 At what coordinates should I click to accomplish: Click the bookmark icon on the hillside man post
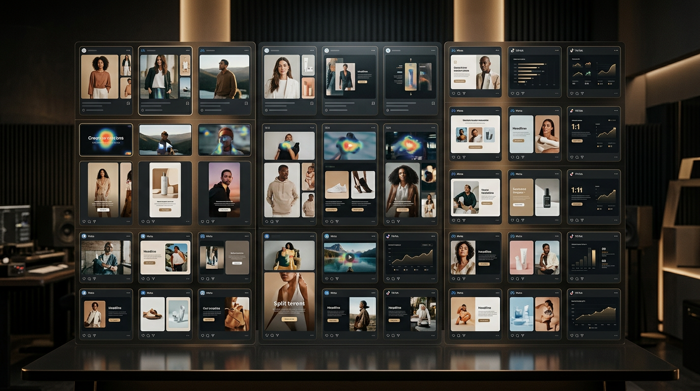246,103
